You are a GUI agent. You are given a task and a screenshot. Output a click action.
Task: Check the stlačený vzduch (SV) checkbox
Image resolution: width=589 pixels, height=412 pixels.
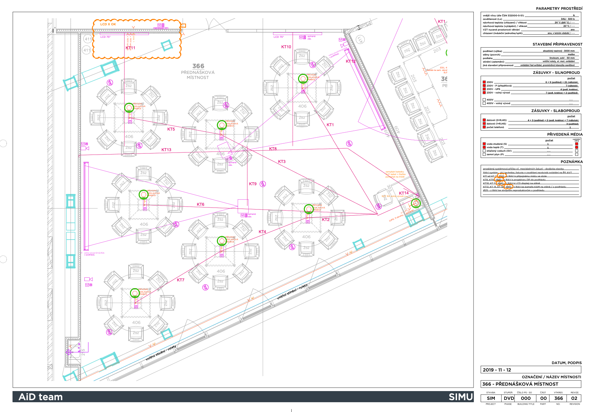click(x=484, y=151)
